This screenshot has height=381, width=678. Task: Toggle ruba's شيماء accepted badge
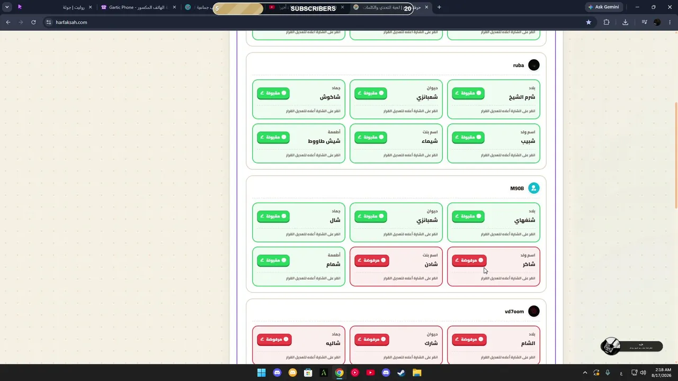371,137
